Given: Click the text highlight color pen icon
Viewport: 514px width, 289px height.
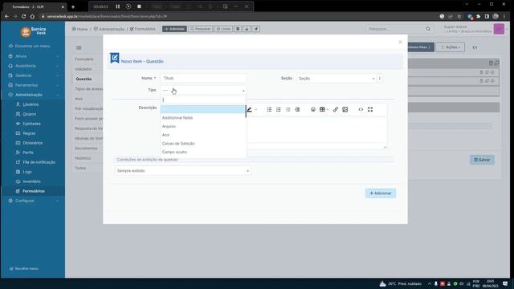Looking at the screenshot, I should pos(250,109).
